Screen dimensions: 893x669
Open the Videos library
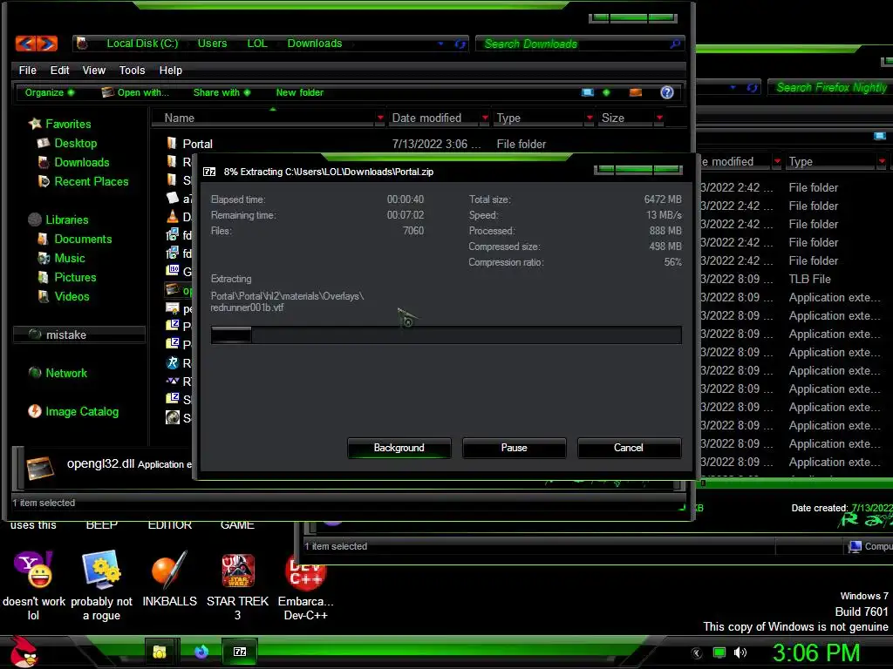pos(72,296)
